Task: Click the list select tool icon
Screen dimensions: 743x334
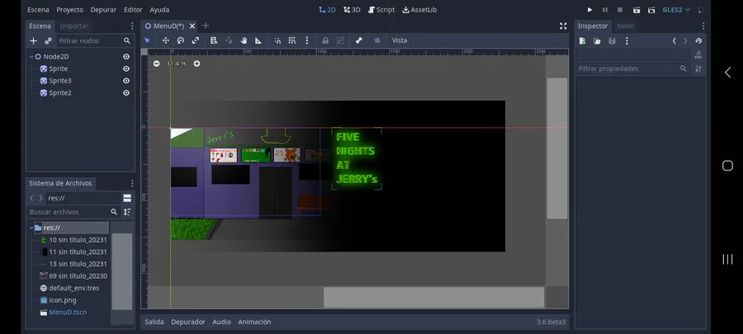Action: [x=214, y=40]
